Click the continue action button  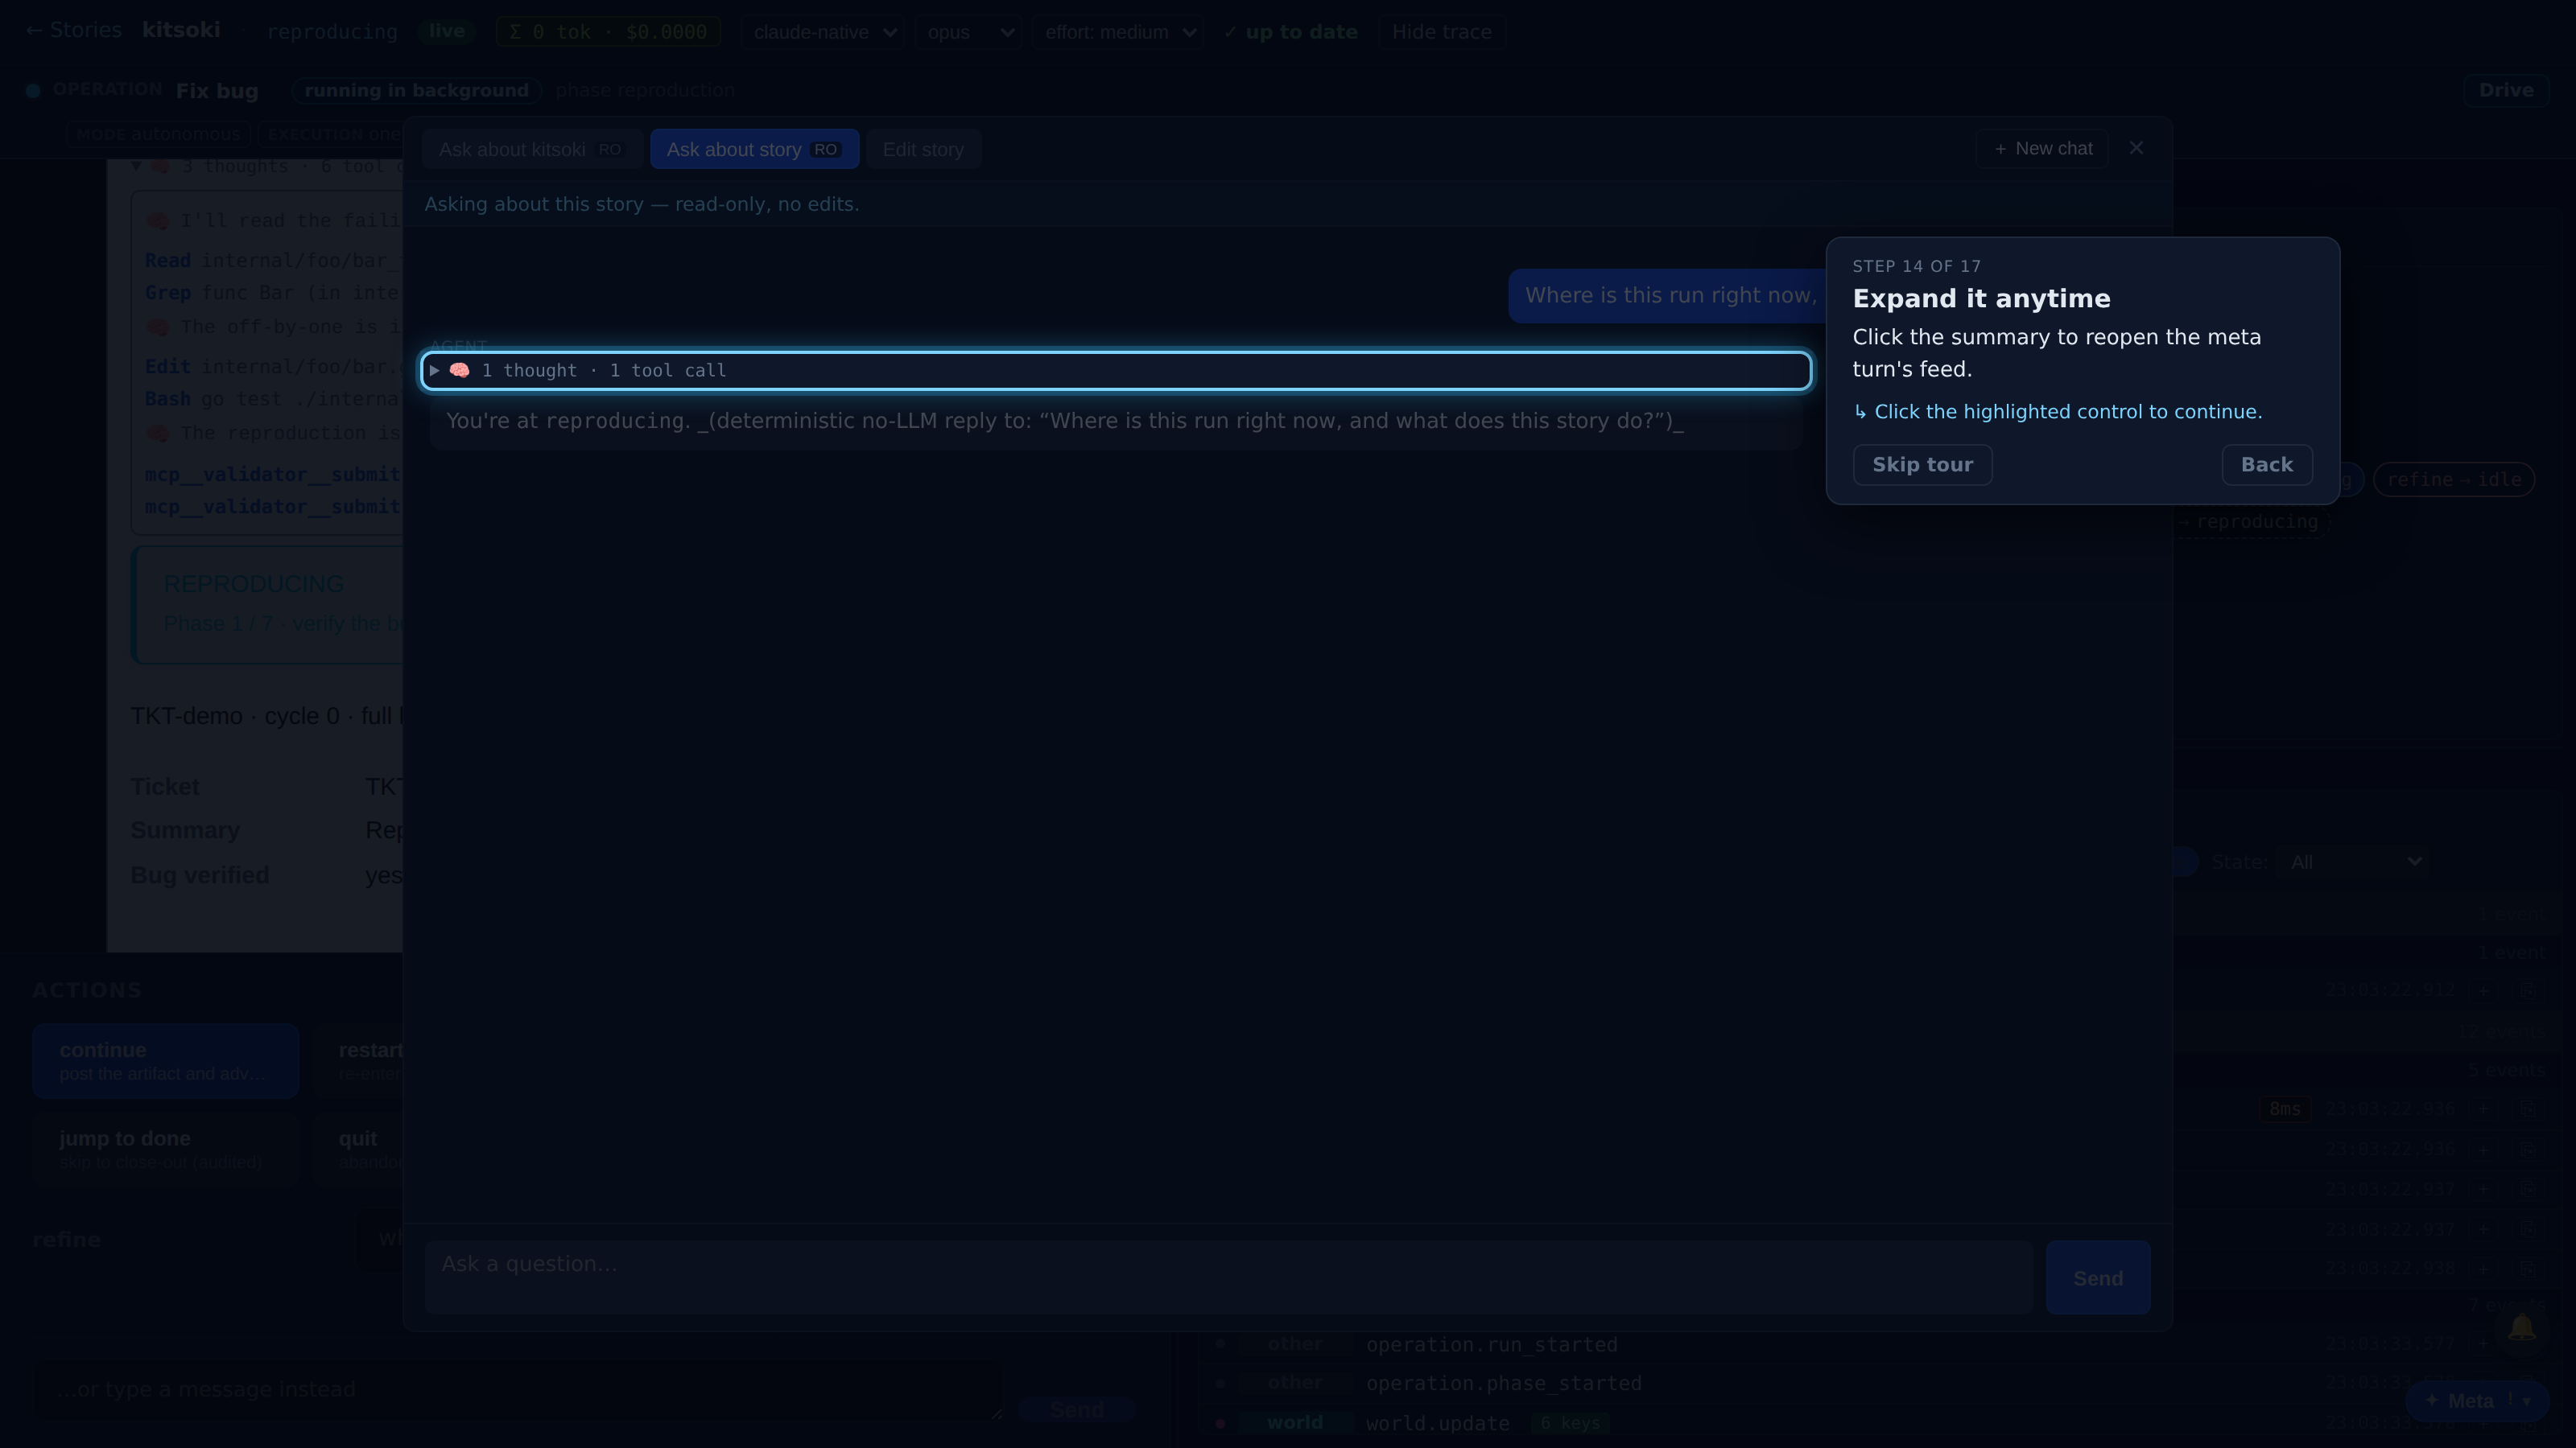point(166,1061)
